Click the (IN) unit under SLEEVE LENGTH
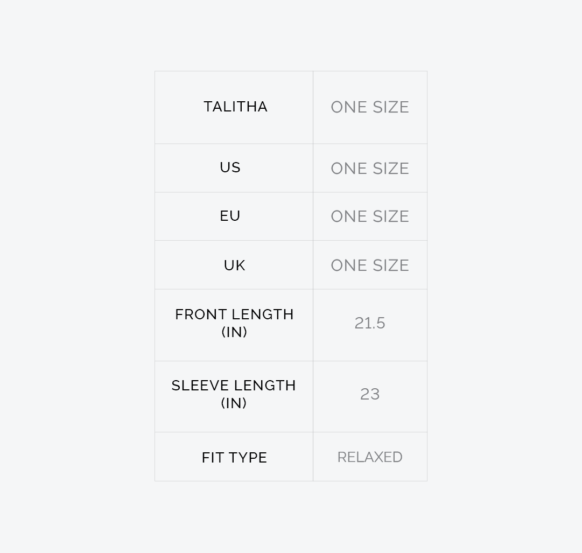 pos(234,403)
